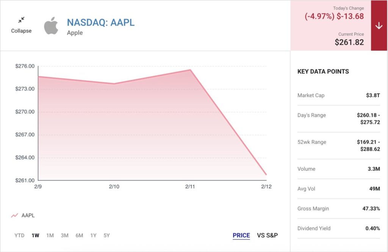The width and height of the screenshot is (388, 252).
Task: Switch to the PRICE chart view
Action: (241, 235)
